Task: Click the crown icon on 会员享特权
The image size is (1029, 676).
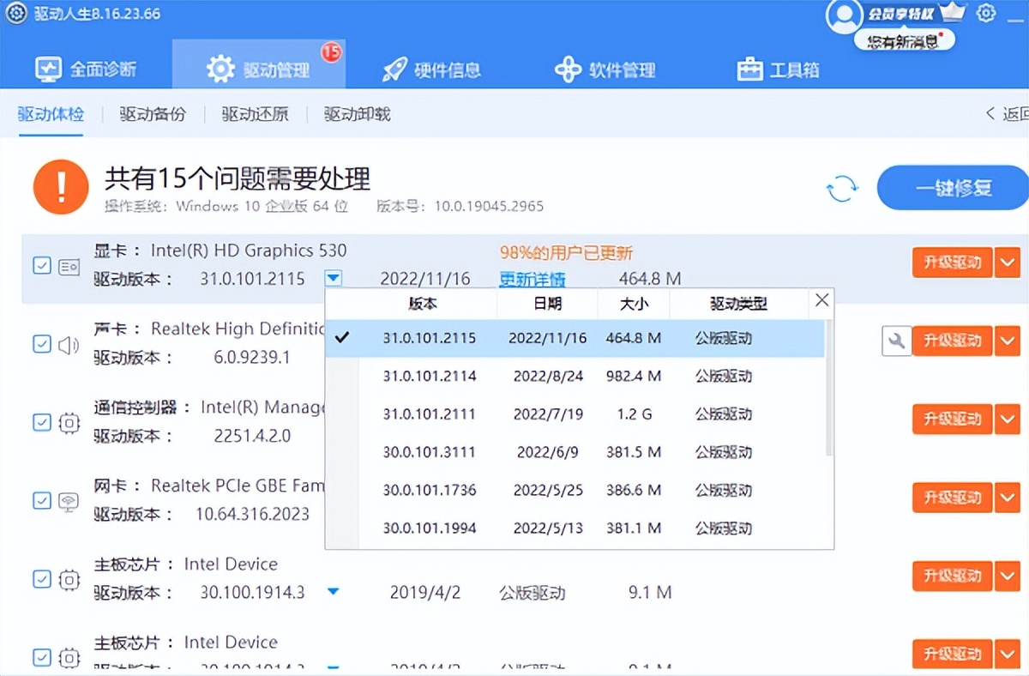Action: [952, 11]
